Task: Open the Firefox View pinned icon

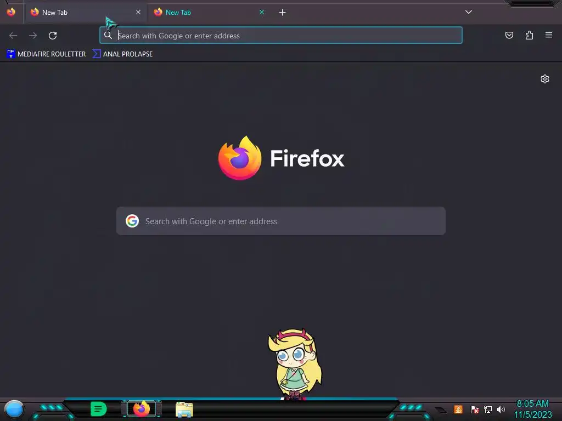Action: [x=11, y=12]
